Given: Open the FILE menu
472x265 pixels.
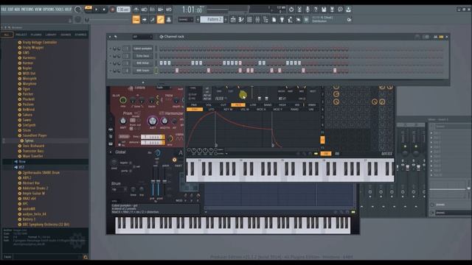Looking at the screenshot, I should [4, 10].
